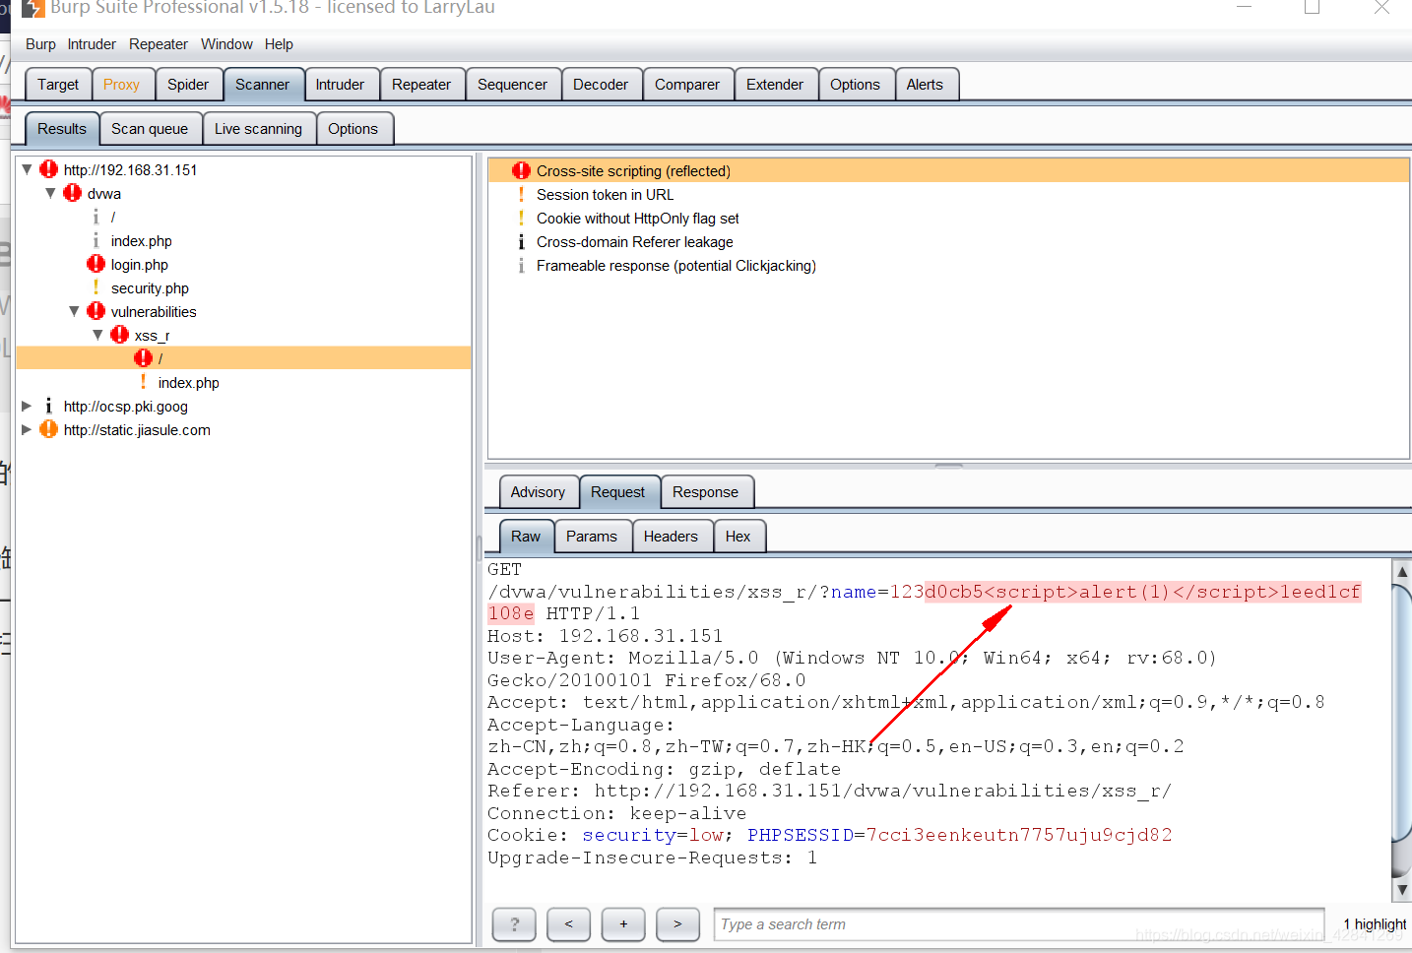Viewport: 1412px width, 953px height.
Task: Click the search term input field
Action: (x=1019, y=923)
